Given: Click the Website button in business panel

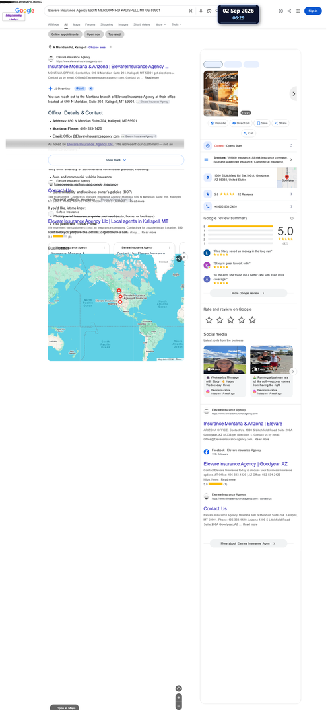Looking at the screenshot, I should (218, 123).
